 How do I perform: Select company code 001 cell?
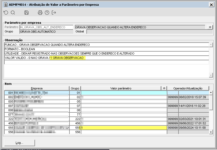tap(9, 93)
